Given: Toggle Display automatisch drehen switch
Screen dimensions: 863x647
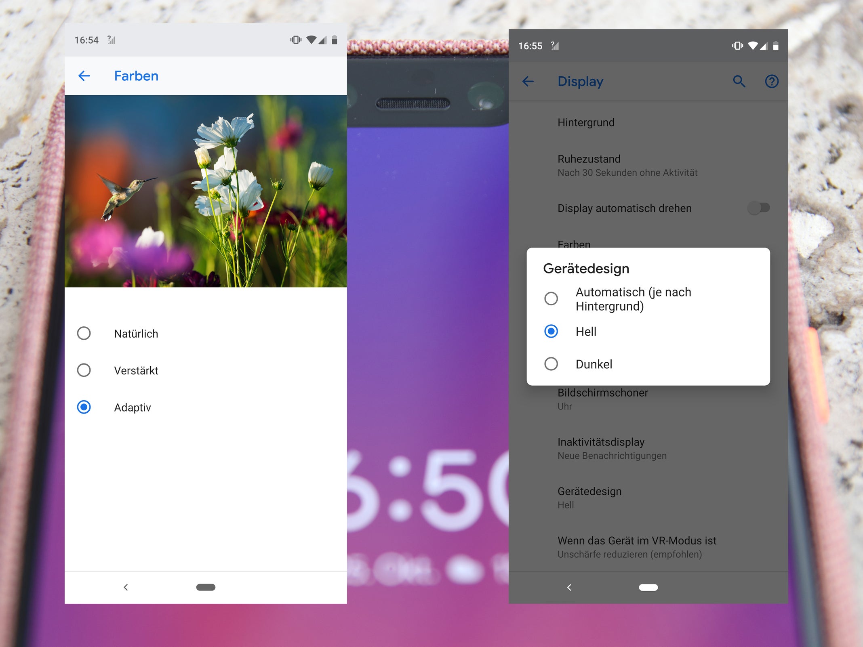Looking at the screenshot, I should pyautogui.click(x=758, y=208).
